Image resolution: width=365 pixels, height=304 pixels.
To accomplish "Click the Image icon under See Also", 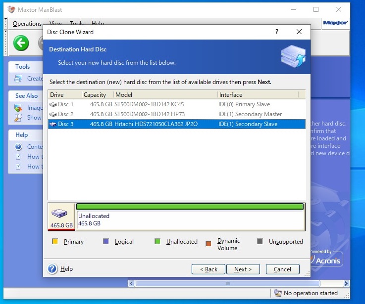I will 18,108.
